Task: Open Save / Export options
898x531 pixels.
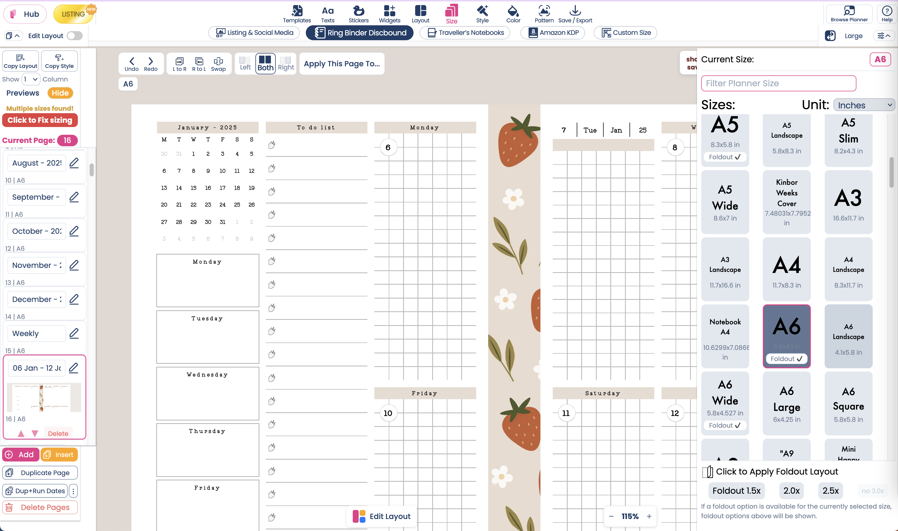Action: [575, 14]
